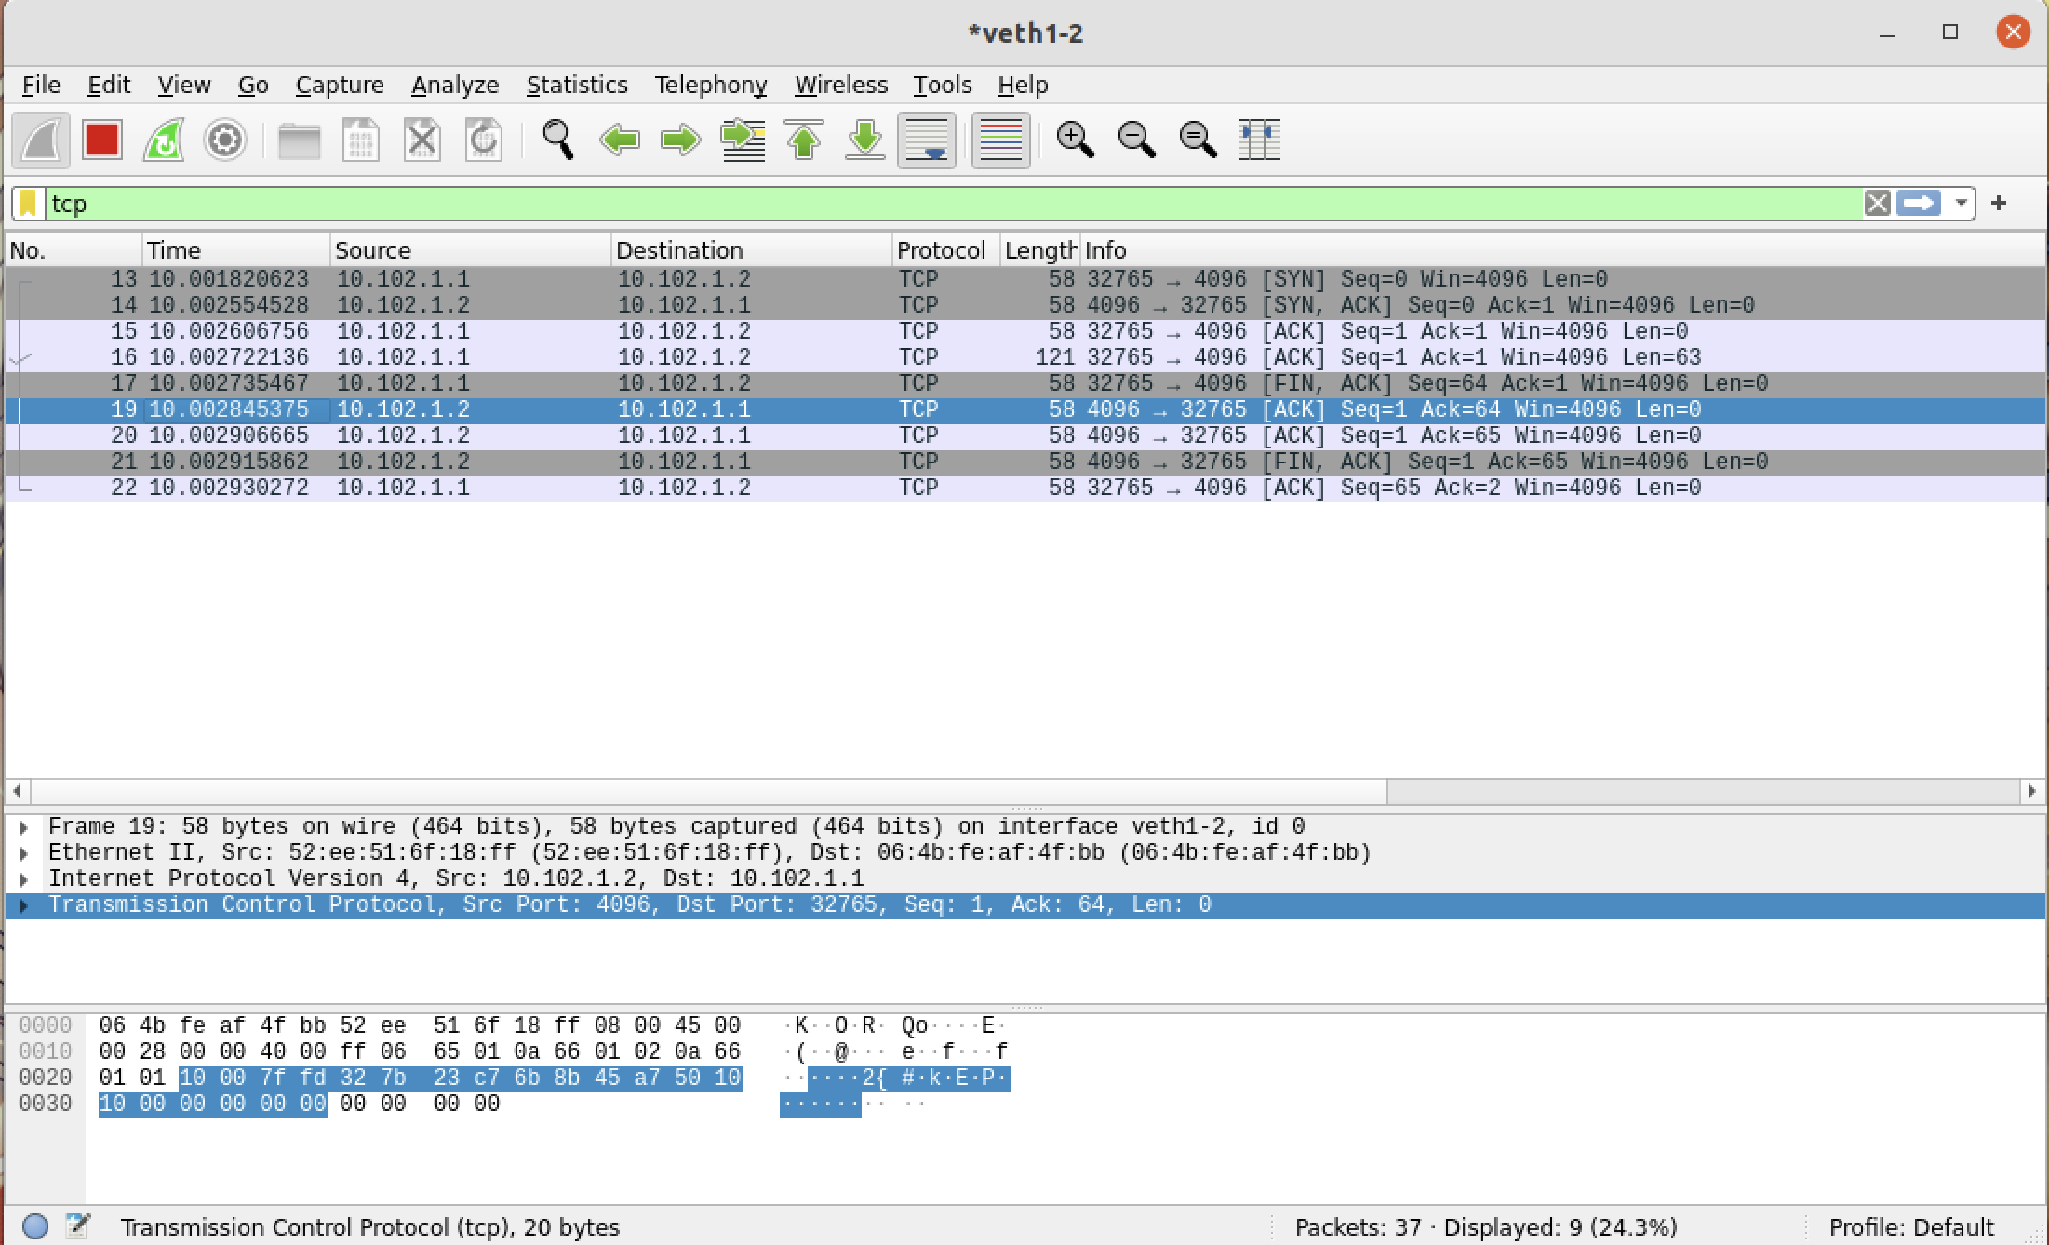Open the Edit menu
The height and width of the screenshot is (1245, 2049).
point(109,85)
